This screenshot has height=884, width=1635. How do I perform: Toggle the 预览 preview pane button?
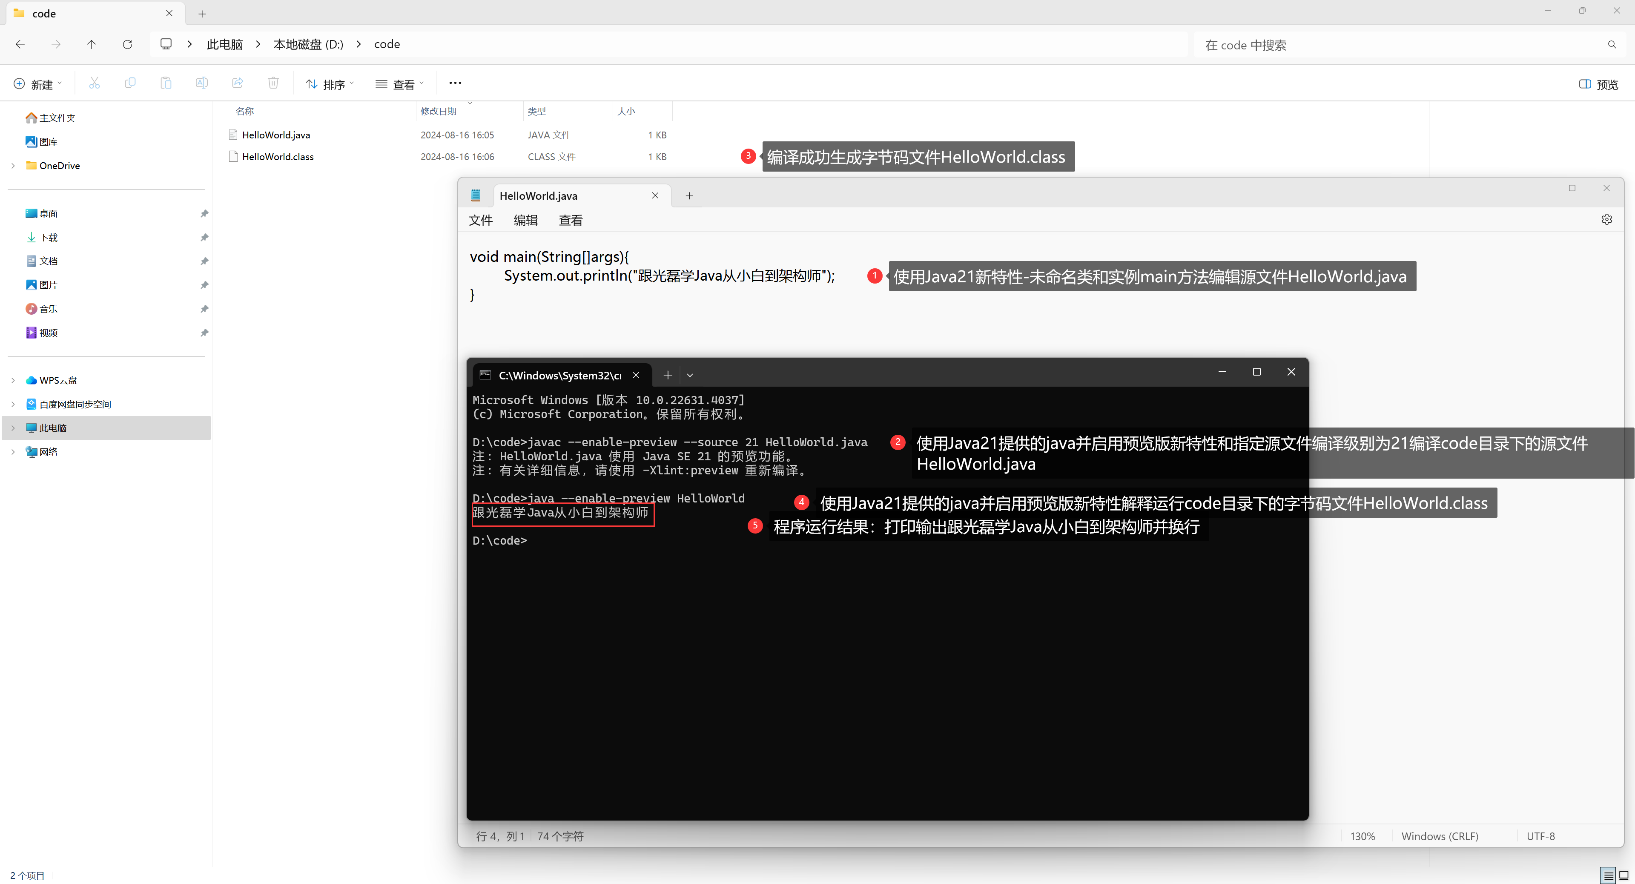pyautogui.click(x=1598, y=84)
